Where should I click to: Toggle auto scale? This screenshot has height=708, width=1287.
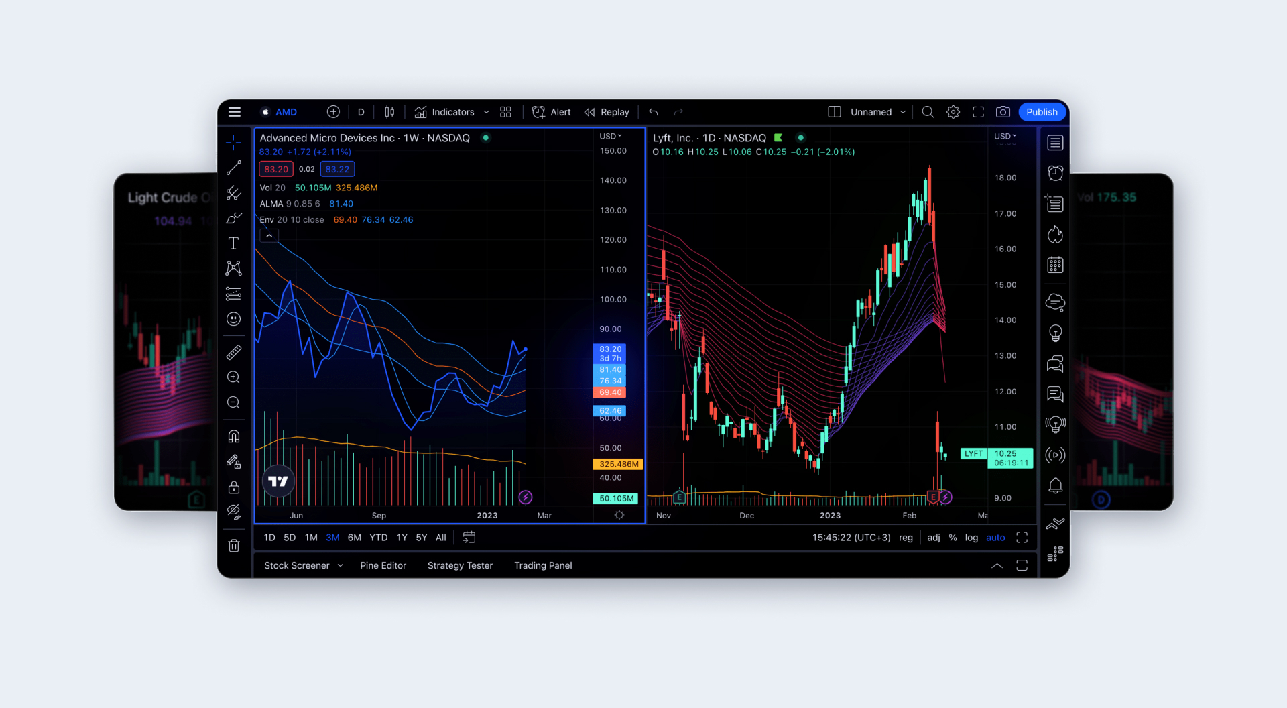[995, 538]
